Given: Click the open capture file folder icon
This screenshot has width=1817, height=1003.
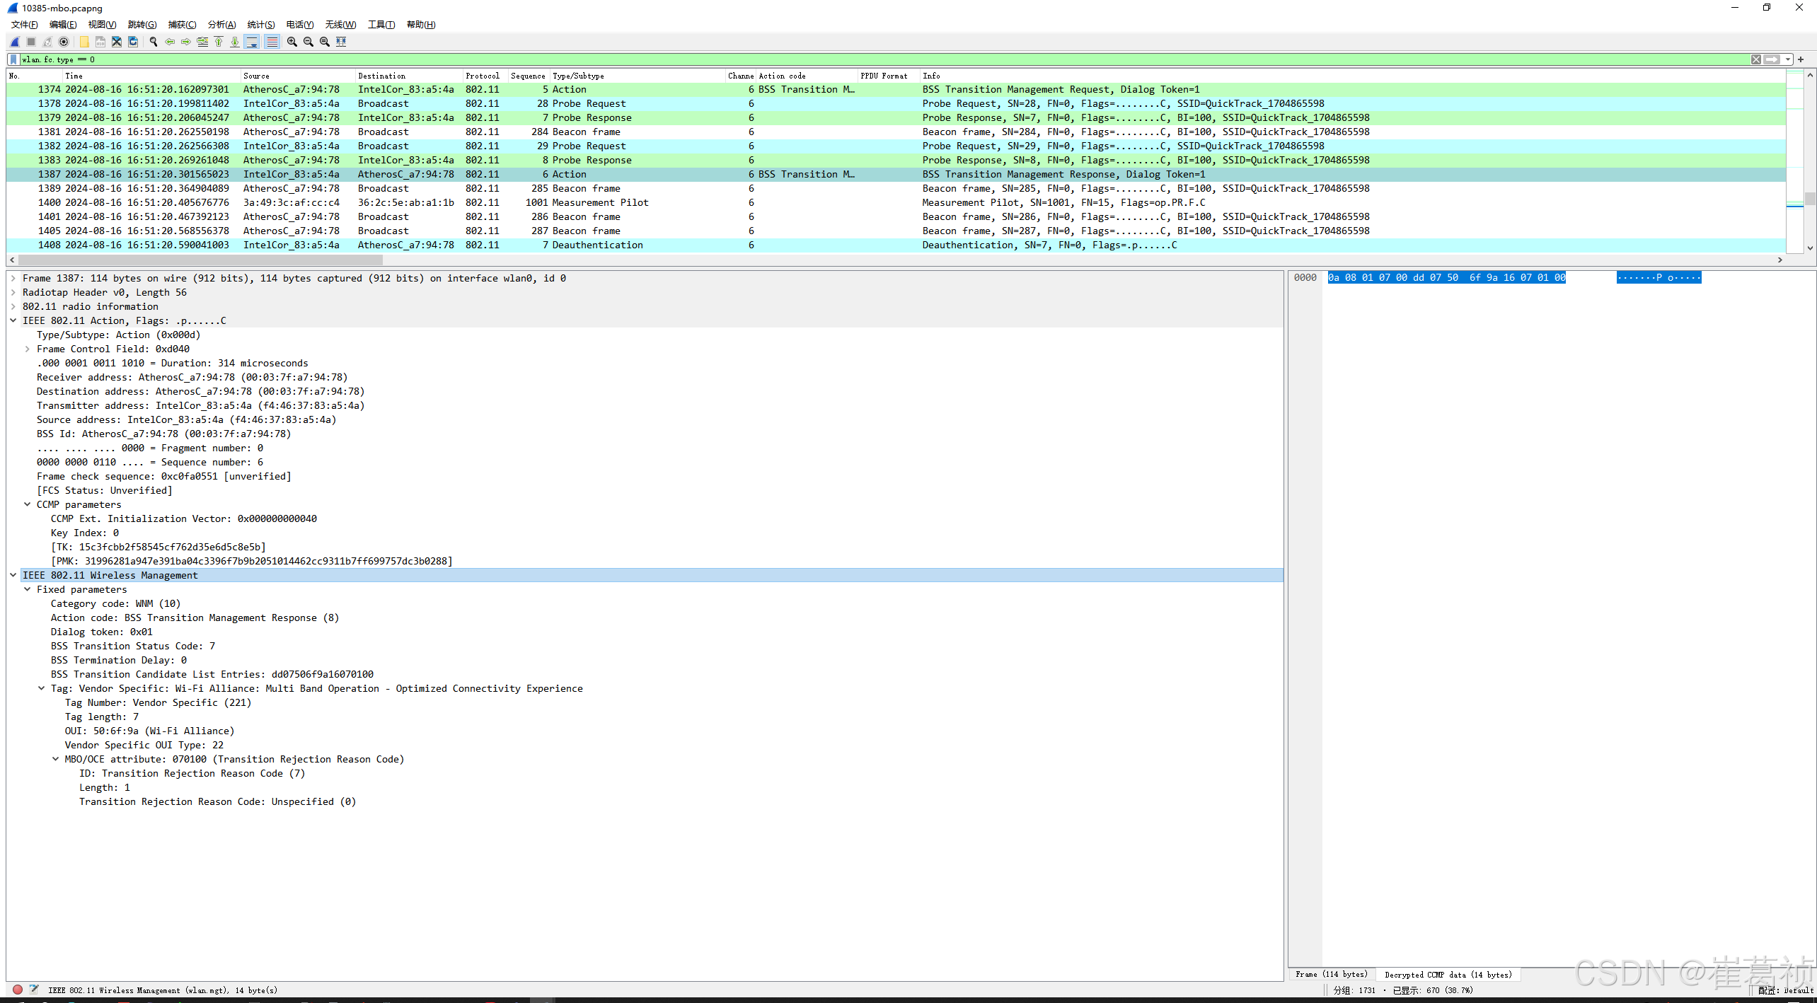Looking at the screenshot, I should pyautogui.click(x=84, y=42).
